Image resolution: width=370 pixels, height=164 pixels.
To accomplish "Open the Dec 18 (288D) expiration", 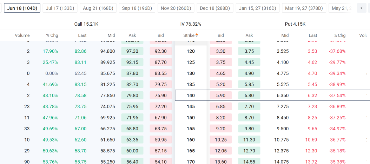I will pyautogui.click(x=215, y=8).
